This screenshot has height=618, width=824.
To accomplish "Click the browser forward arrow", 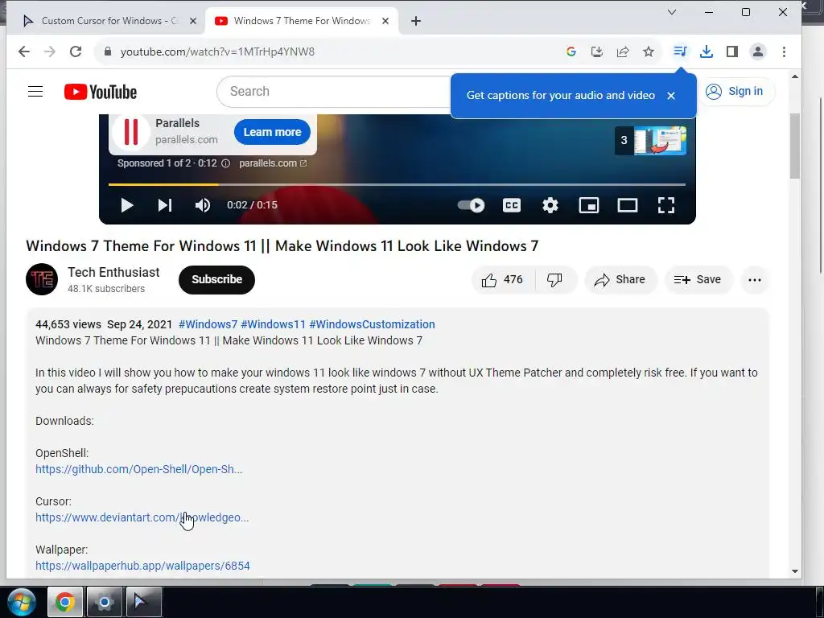I will point(50,51).
